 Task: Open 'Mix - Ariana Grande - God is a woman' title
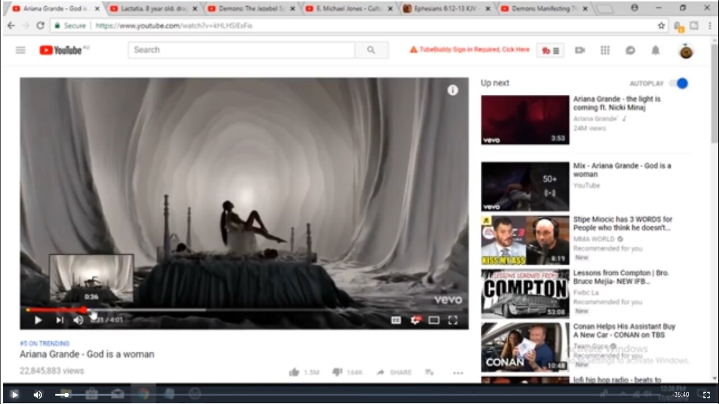tap(622, 170)
